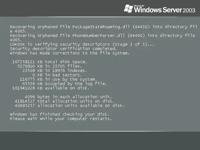Click the 65536 KB log file line
The width and height of the screenshot is (200, 150).
tap(65, 84)
